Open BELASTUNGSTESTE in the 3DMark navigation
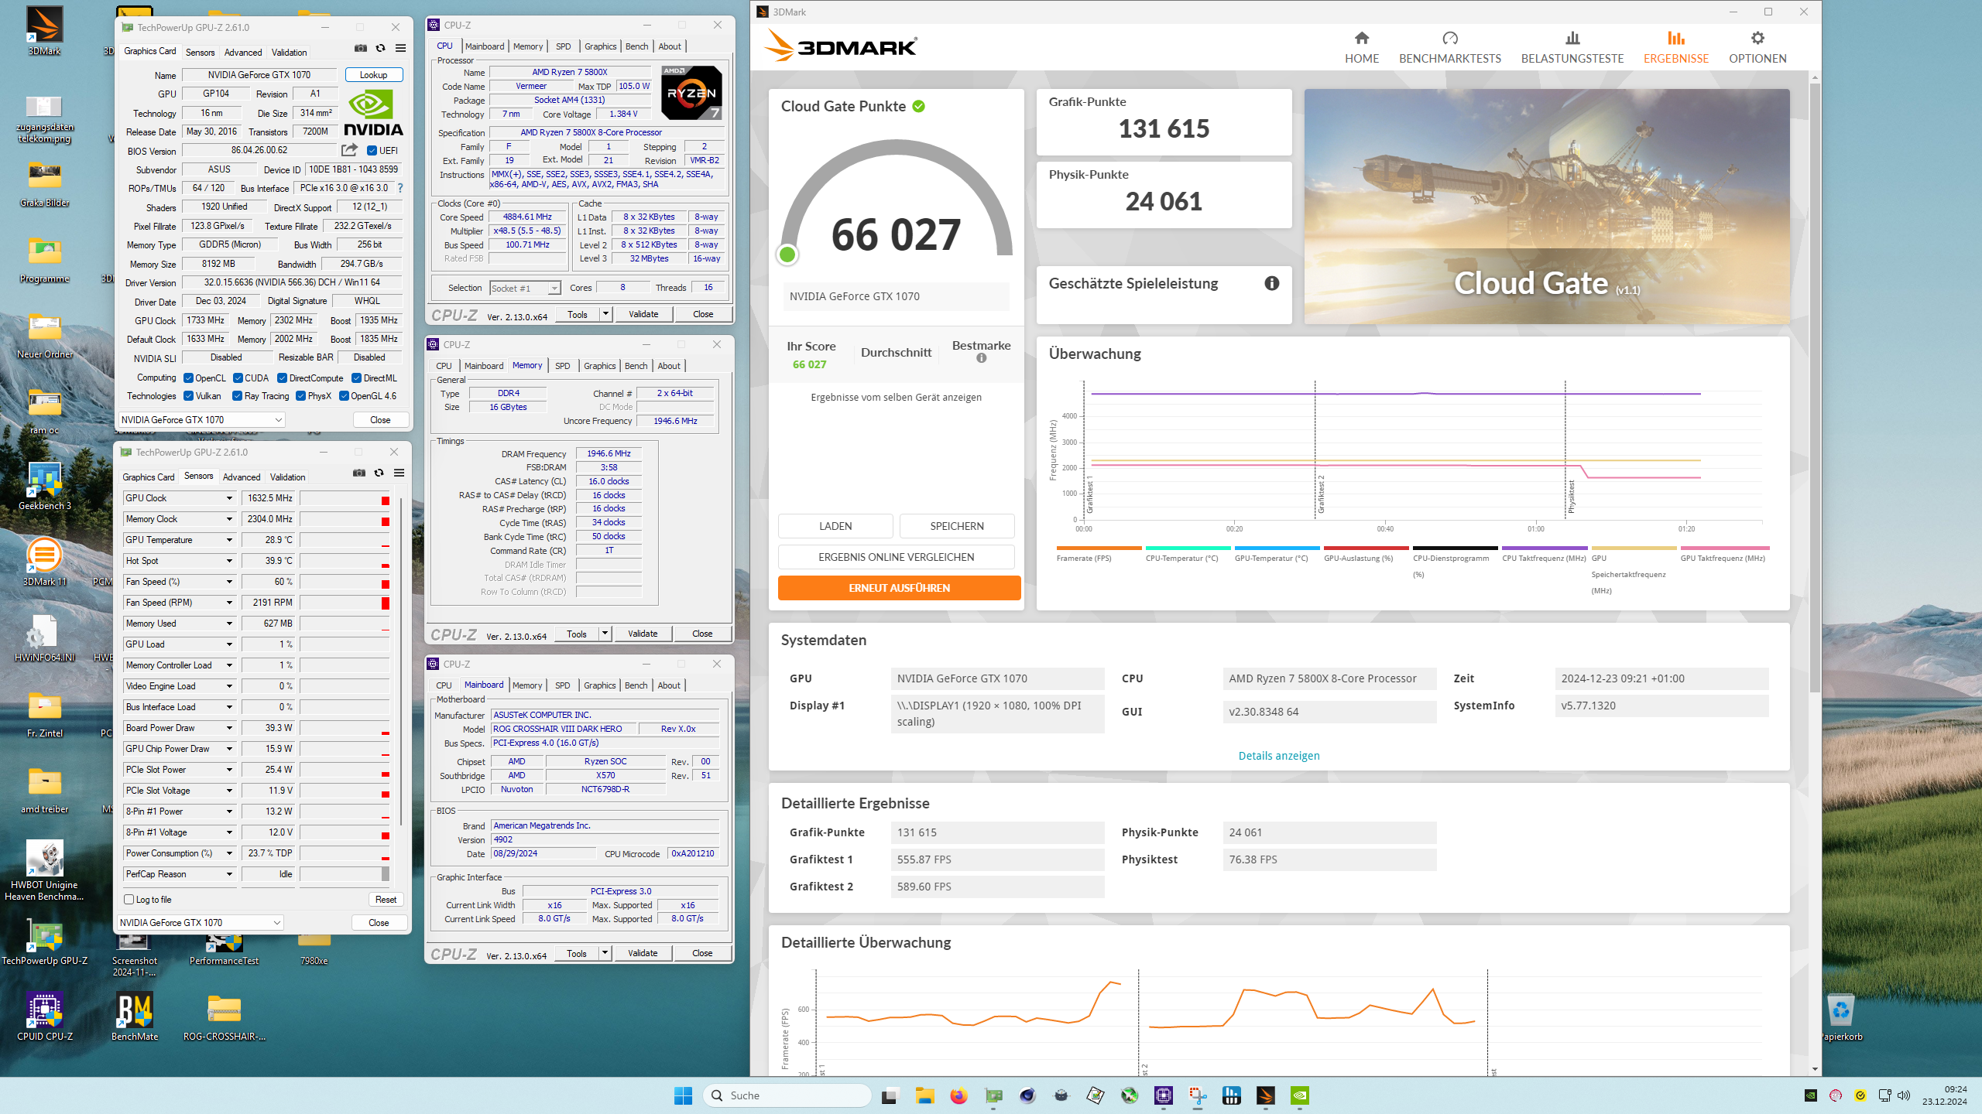The height and width of the screenshot is (1114, 1982). tap(1572, 48)
